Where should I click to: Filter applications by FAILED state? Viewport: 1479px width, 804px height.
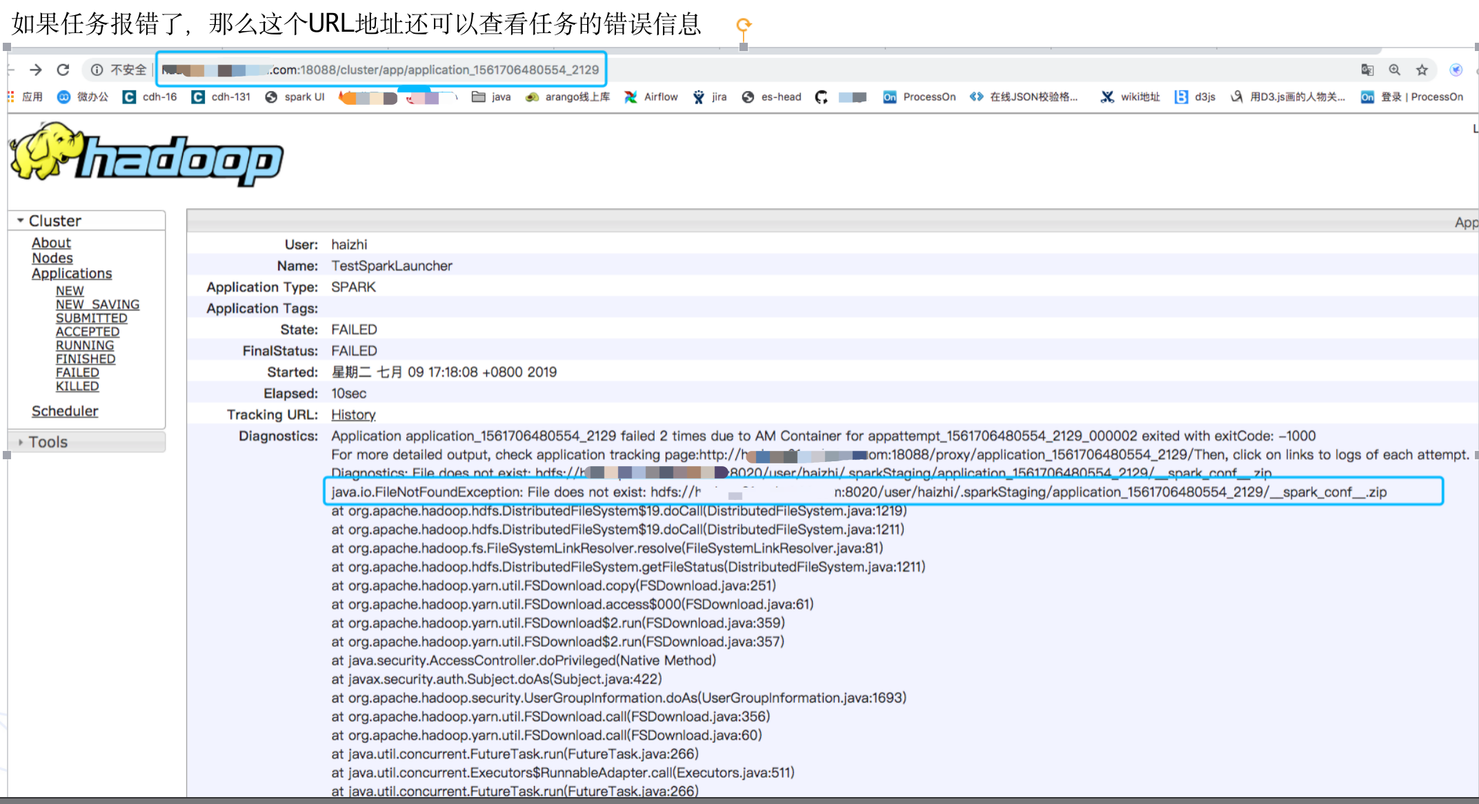pyautogui.click(x=77, y=372)
